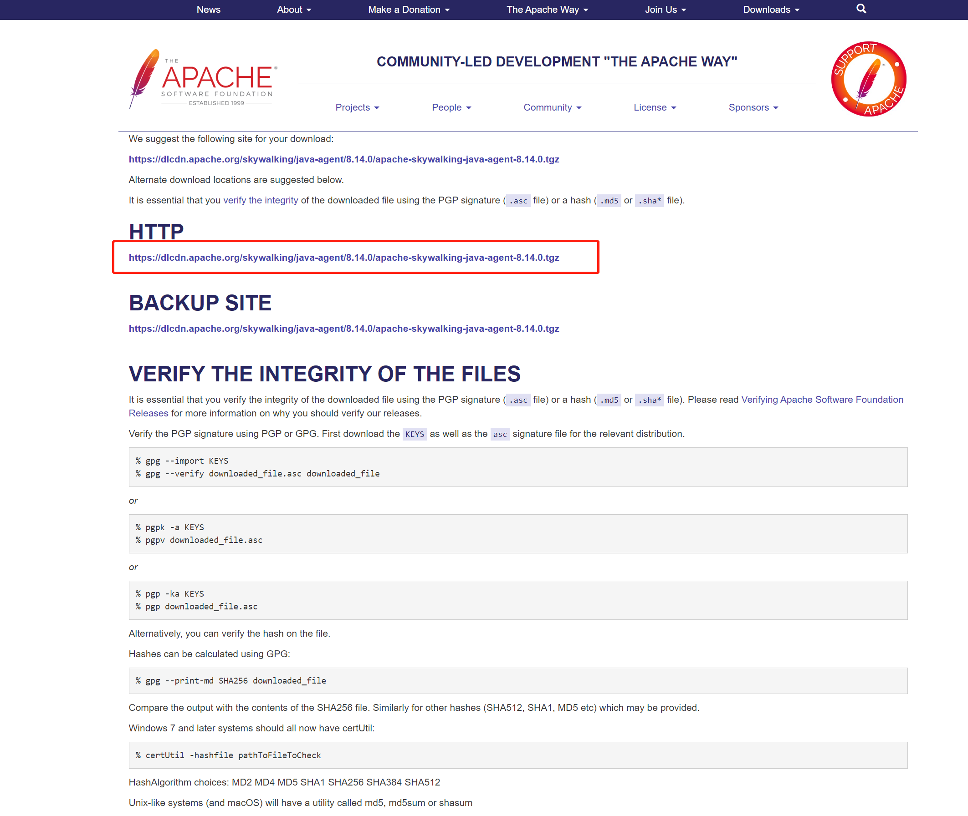Image resolution: width=968 pixels, height=816 pixels.
Task: Click the search magnifier icon
Action: [x=860, y=9]
